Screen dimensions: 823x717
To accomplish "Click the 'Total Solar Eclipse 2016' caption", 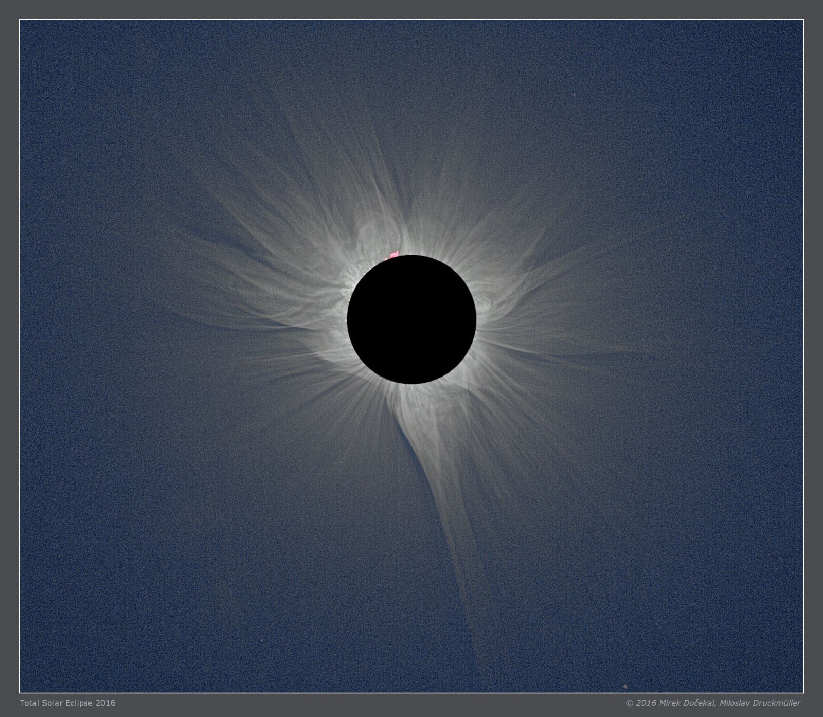I will point(67,703).
